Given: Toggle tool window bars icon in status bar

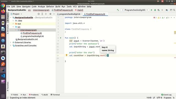Looking at the screenshot, I should coord(8,98).
